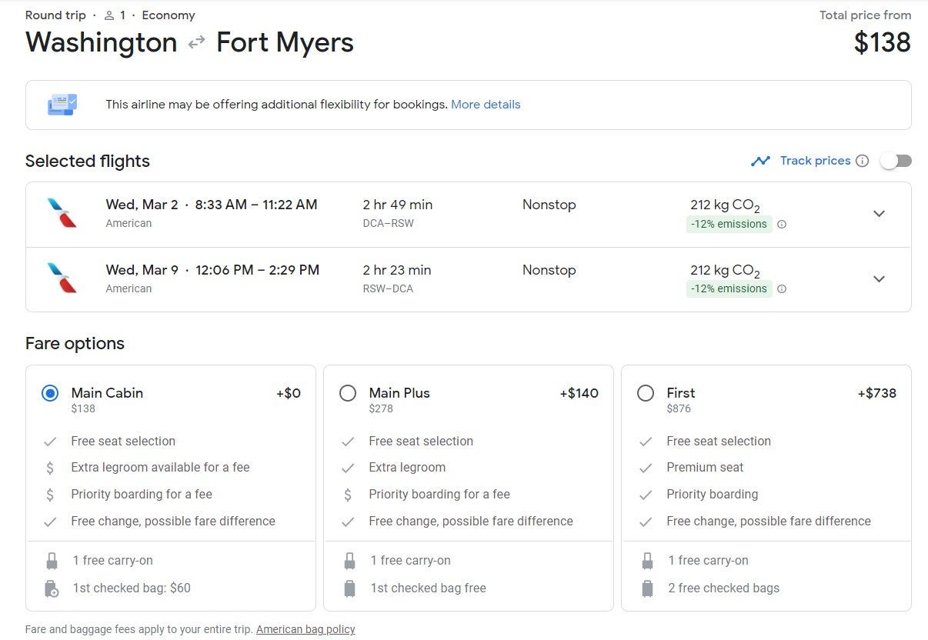This screenshot has width=928, height=640.
Task: Click American Airlines logo on Mar 2 flight
Action: click(62, 213)
